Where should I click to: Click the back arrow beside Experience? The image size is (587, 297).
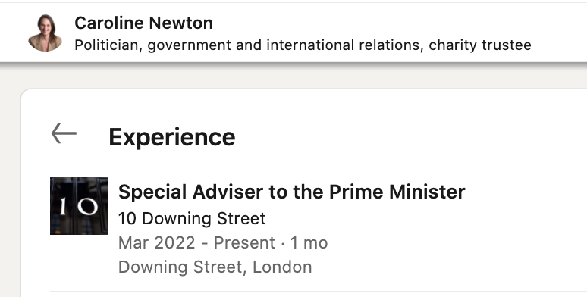tap(64, 133)
